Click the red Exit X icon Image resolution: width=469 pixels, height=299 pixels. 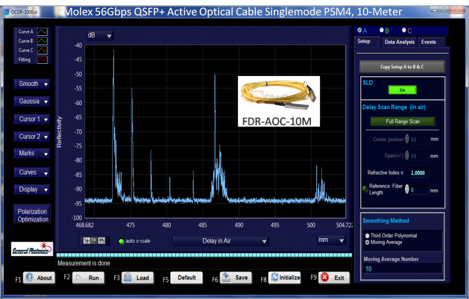pyautogui.click(x=325, y=277)
